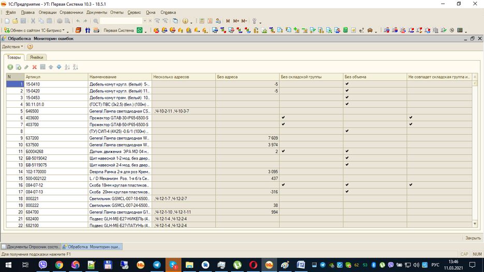Open Telegram from the taskbar
The width and height of the screenshot is (484, 272).
coord(157,265)
